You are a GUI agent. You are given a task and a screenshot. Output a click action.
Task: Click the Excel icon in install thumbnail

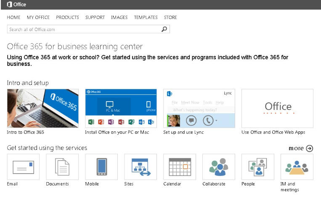(91, 122)
